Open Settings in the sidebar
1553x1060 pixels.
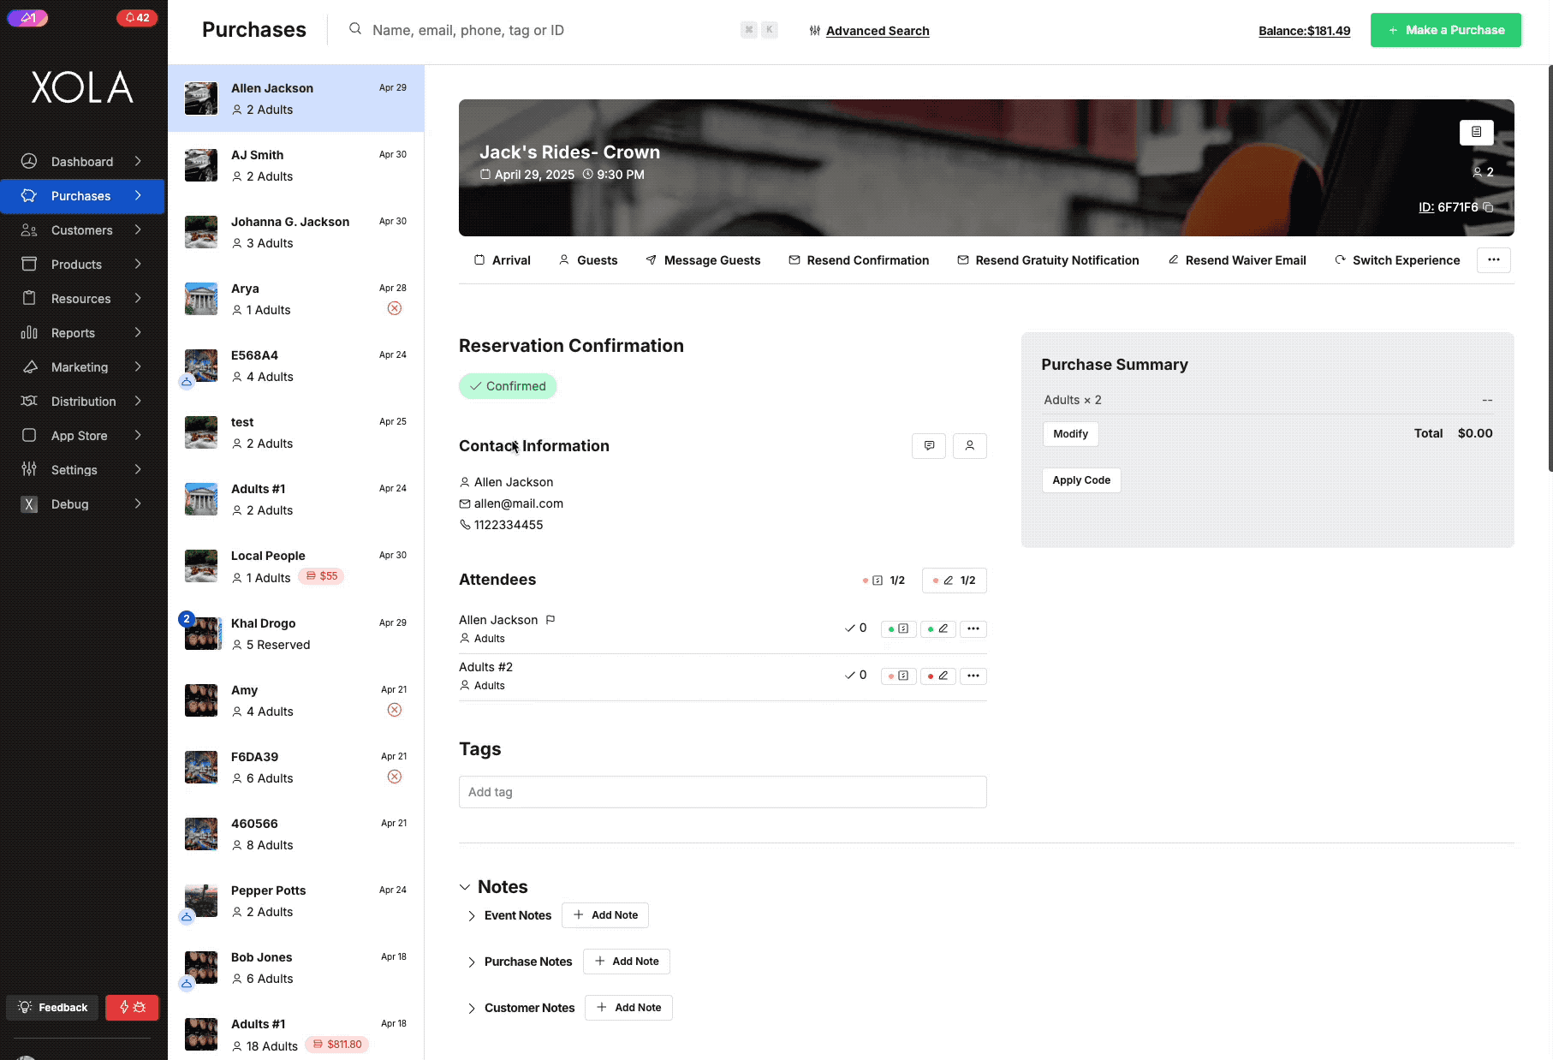pos(82,470)
